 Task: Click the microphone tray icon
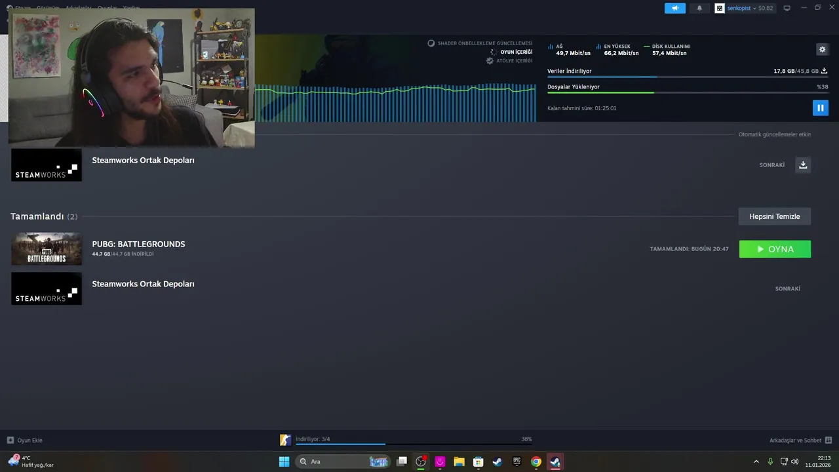pos(770,462)
